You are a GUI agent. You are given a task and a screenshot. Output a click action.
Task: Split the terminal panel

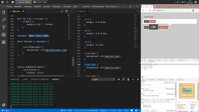[123, 79]
